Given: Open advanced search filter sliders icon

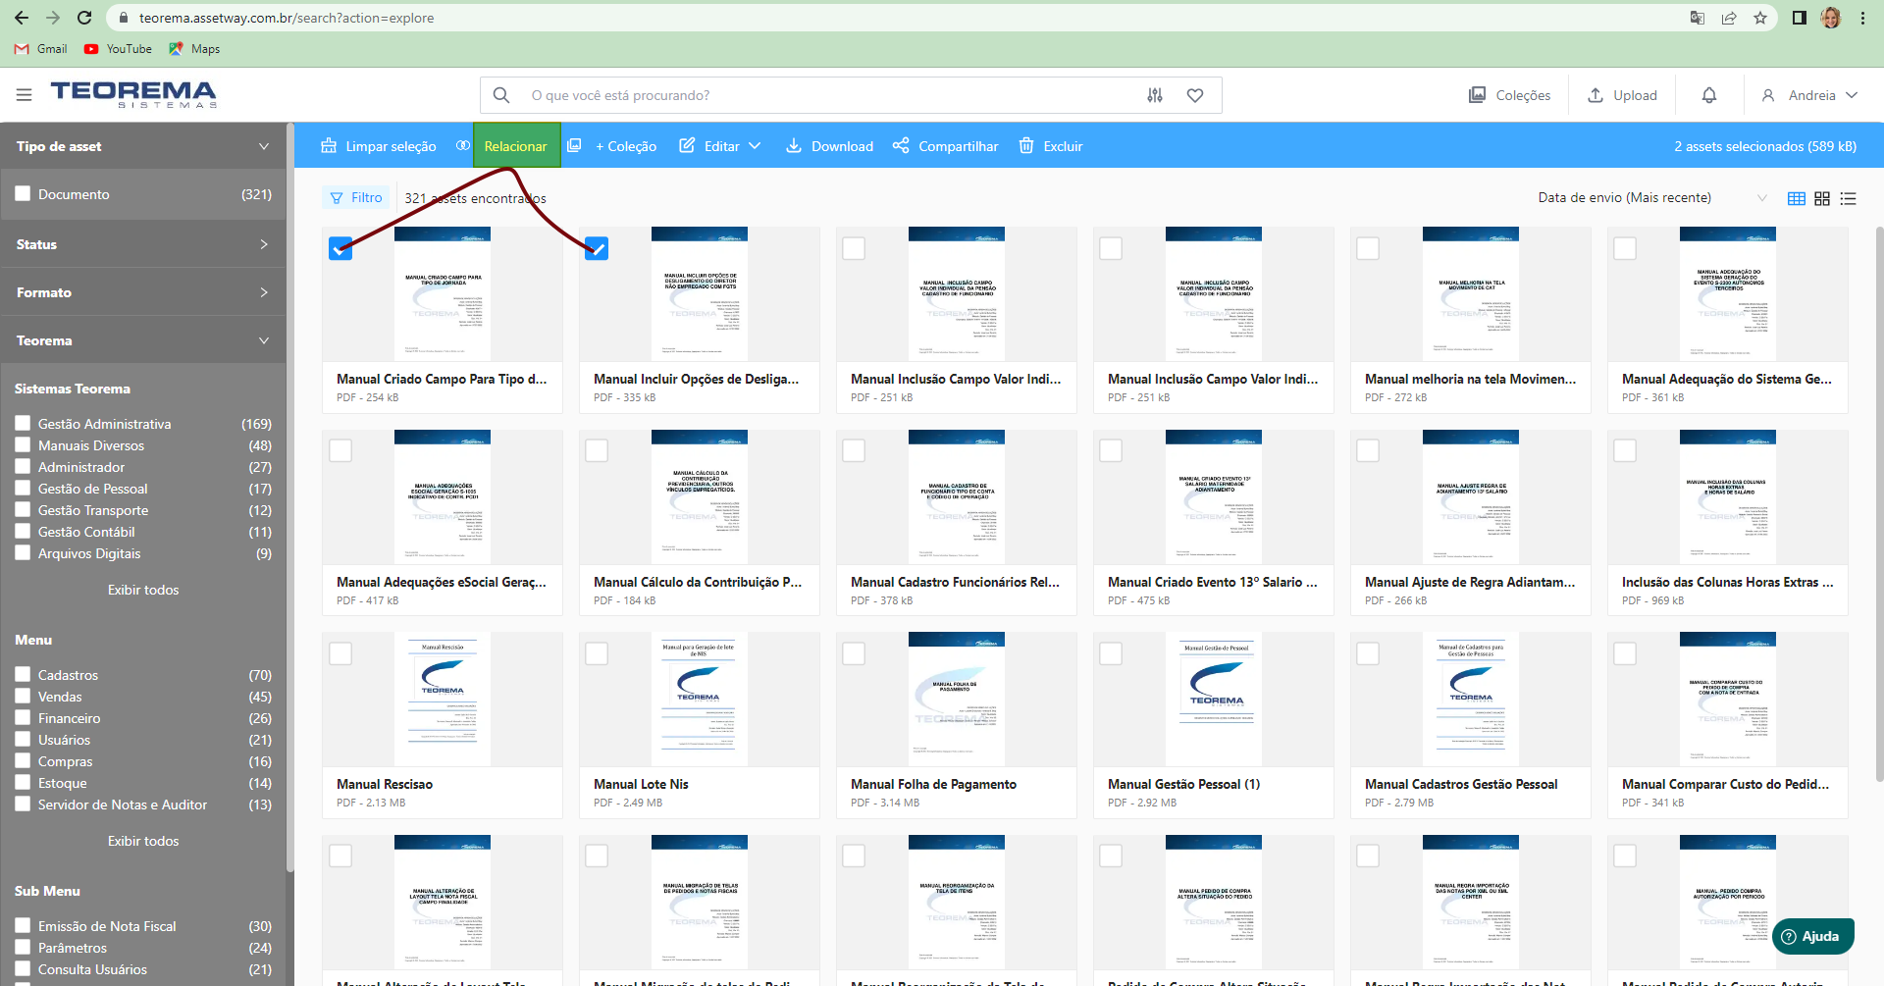Looking at the screenshot, I should pos(1155,95).
